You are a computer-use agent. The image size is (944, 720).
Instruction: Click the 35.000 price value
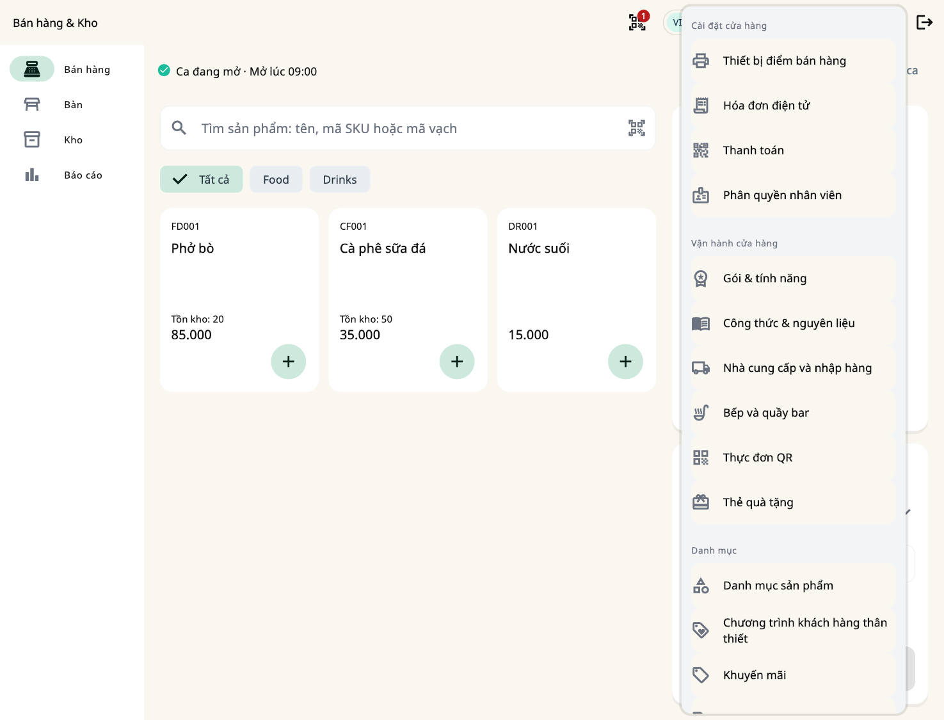360,335
